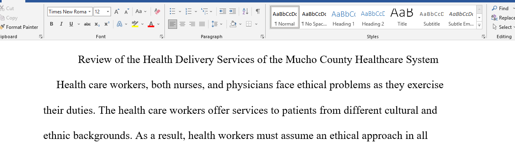Open font color dropdown arrow
The width and height of the screenshot is (515, 156).
158,24
